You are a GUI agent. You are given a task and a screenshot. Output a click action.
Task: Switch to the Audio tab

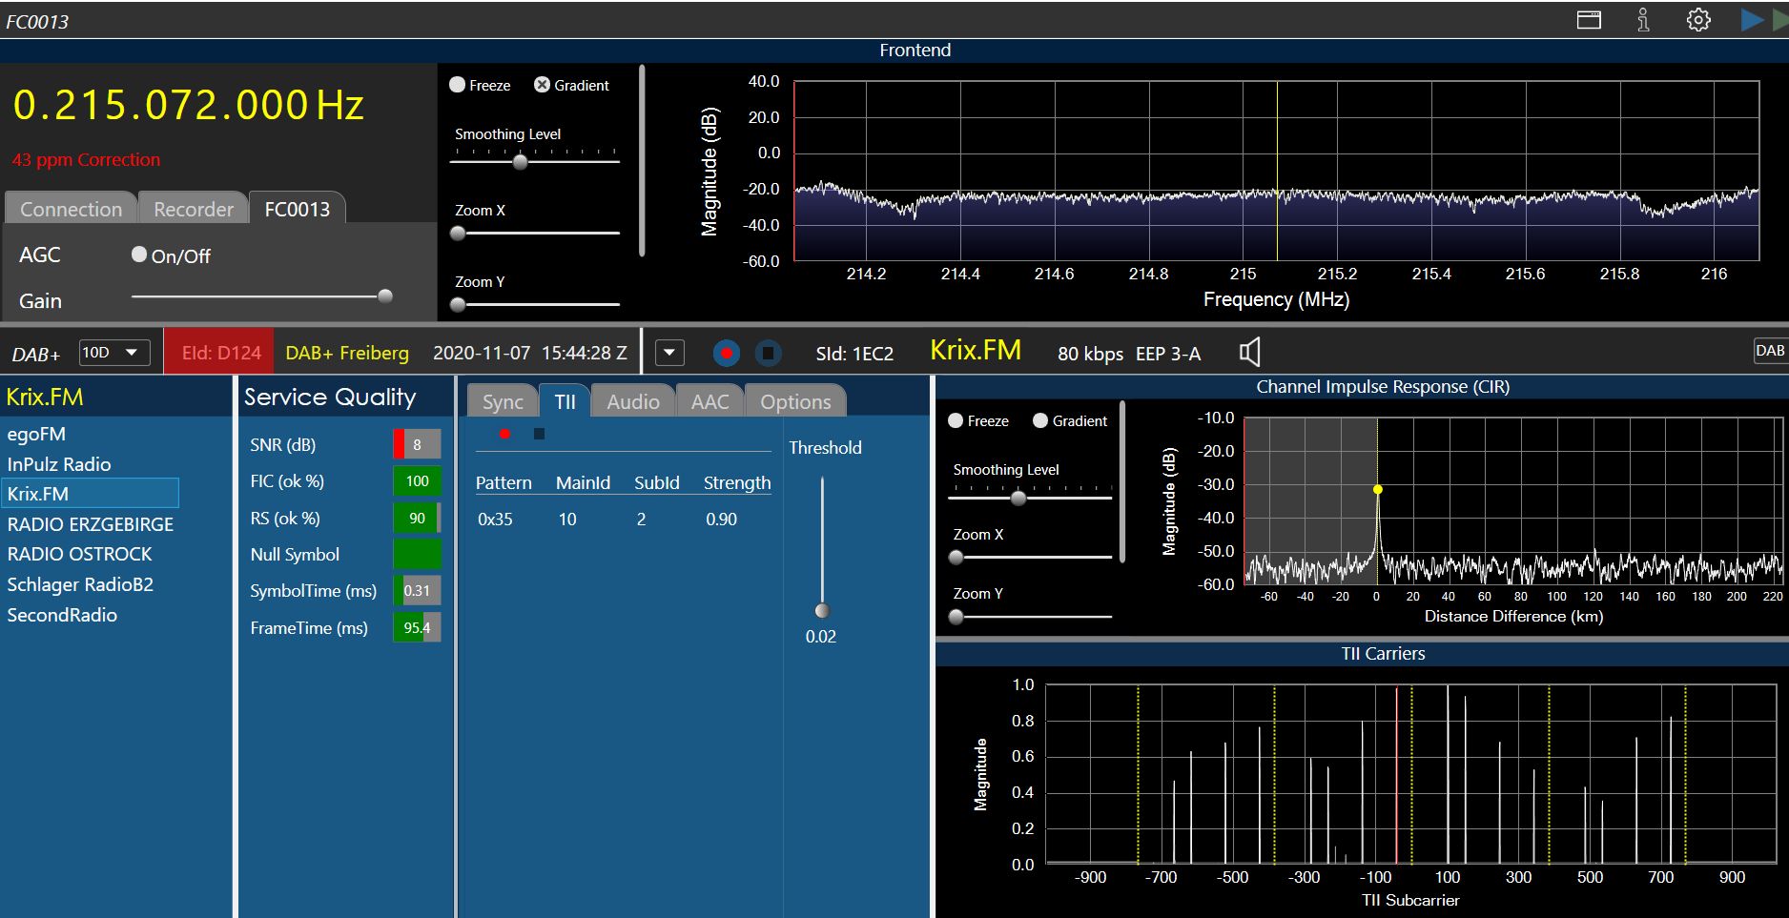tap(632, 401)
